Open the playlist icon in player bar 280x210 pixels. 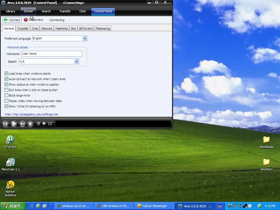coord(38,123)
